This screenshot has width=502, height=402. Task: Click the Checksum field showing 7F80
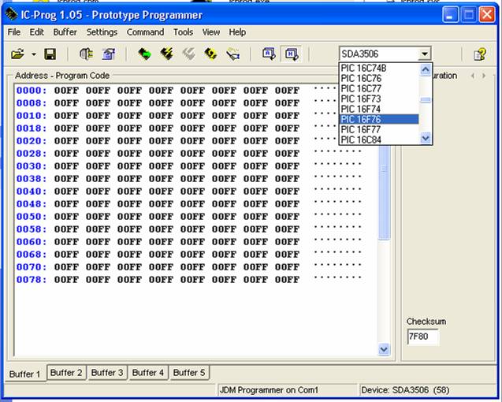click(x=422, y=337)
